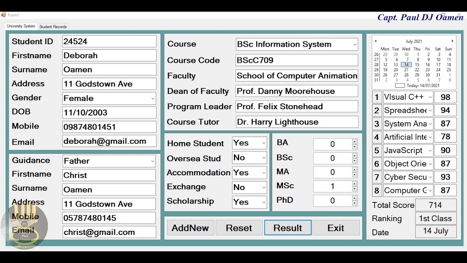Viewport: 467px width, 263px height.
Task: Click the module number 8 label
Action: point(377,191)
